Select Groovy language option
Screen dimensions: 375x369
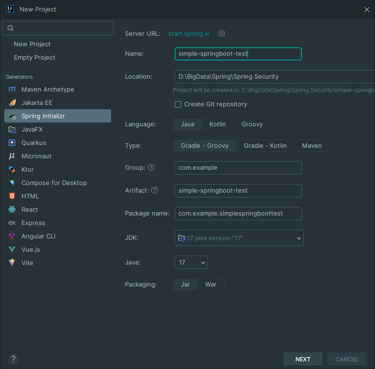coord(252,124)
